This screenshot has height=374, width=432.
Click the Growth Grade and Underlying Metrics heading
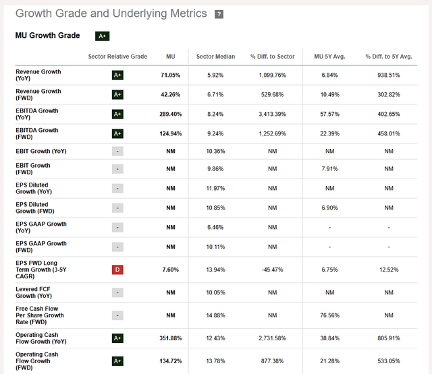click(x=111, y=13)
